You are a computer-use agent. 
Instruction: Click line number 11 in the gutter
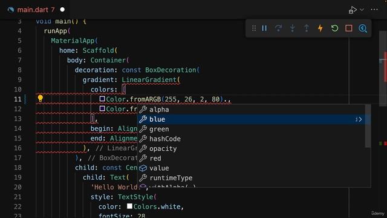pyautogui.click(x=18, y=99)
